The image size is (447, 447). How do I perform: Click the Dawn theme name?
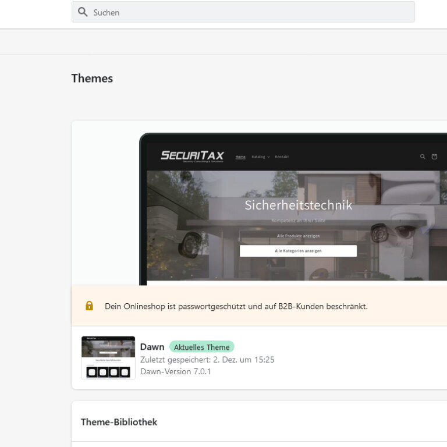pos(152,347)
